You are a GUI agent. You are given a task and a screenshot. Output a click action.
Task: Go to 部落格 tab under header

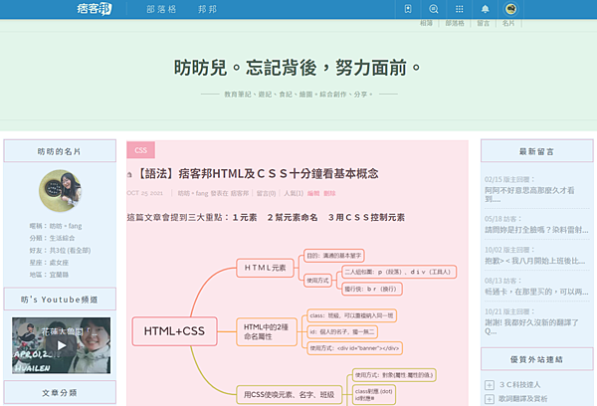click(x=455, y=23)
